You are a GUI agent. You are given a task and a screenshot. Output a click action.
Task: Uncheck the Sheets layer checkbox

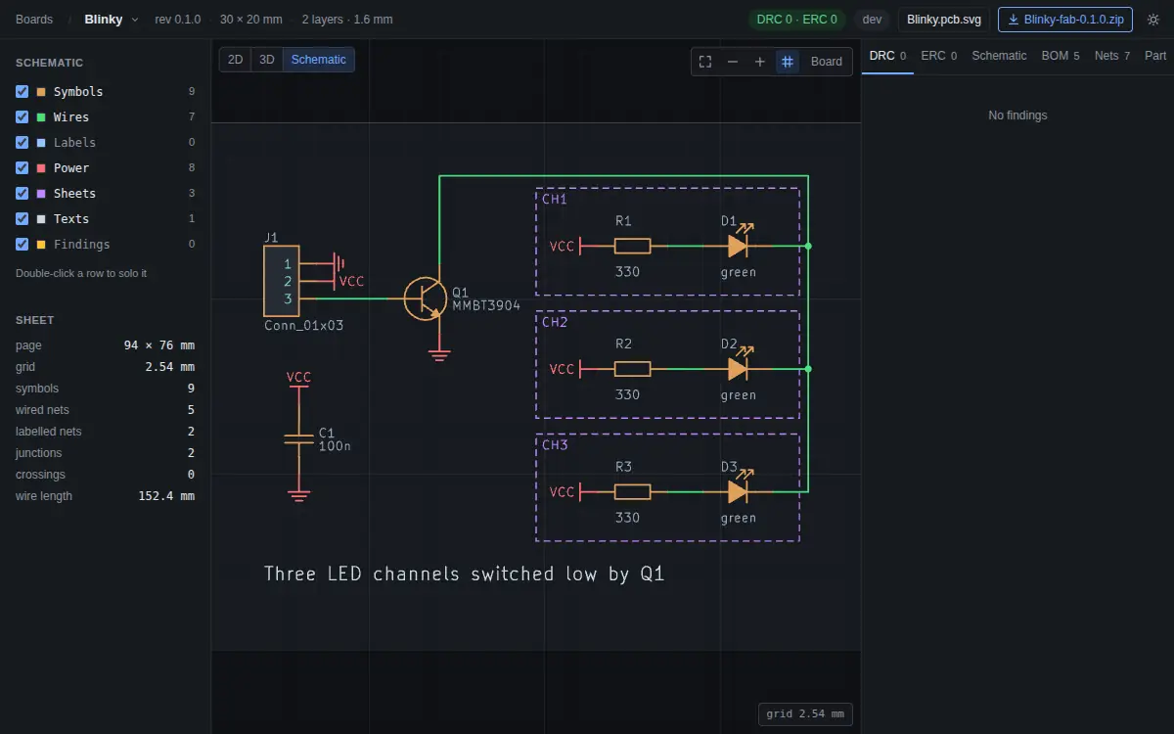click(x=22, y=193)
